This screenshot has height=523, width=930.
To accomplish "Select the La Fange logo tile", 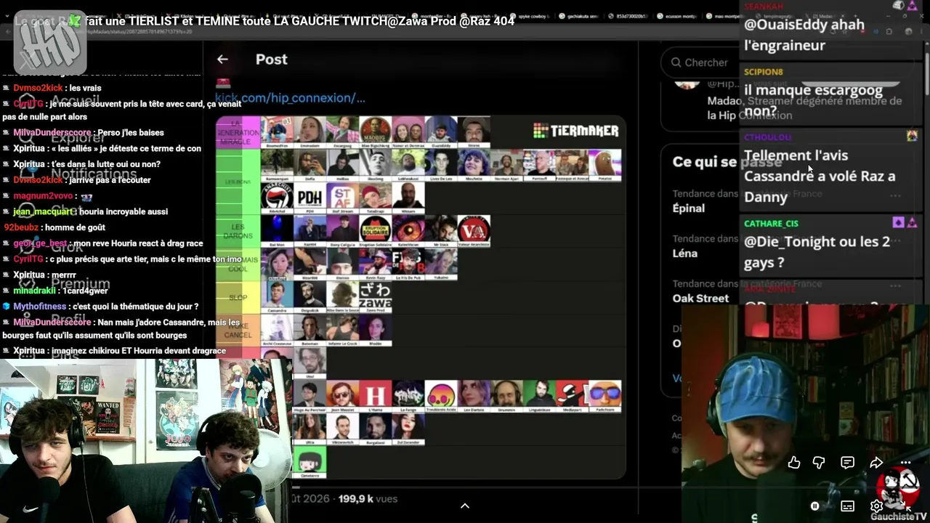I will [408, 396].
